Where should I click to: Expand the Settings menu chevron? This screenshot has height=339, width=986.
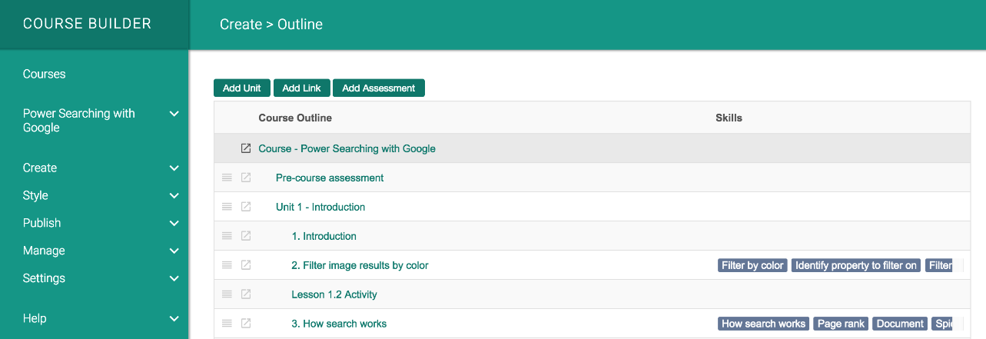point(174,279)
